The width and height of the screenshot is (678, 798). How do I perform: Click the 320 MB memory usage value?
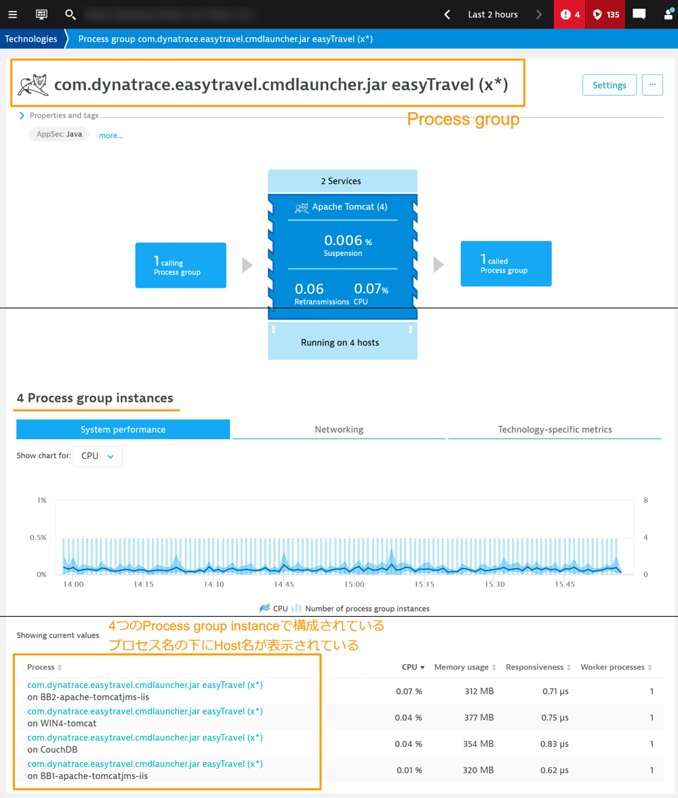click(x=478, y=771)
